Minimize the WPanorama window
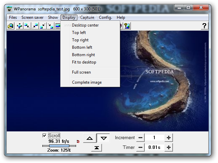This screenshot has height=163, width=218. click(x=179, y=8)
